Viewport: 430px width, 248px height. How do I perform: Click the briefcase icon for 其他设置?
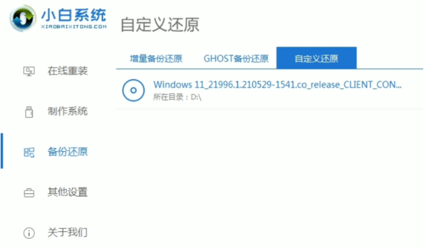point(29,193)
